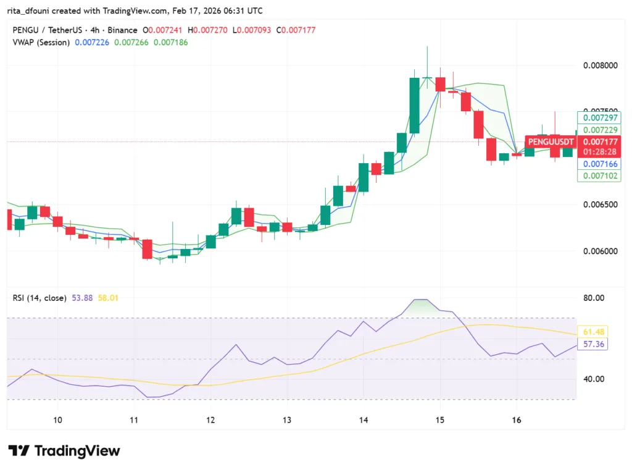Toggle visibility of the RSI (14, close) indicator
Viewport: 632px width, 472px height.
[40, 298]
